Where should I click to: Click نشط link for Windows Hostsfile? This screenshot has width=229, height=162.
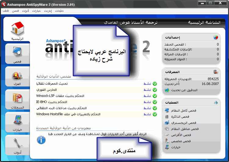pyautogui.click(x=147, y=114)
